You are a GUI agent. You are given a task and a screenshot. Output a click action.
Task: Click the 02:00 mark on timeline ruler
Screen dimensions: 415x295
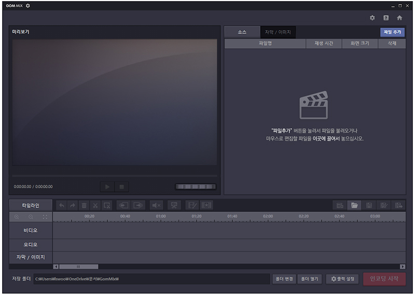pyautogui.click(x=268, y=216)
